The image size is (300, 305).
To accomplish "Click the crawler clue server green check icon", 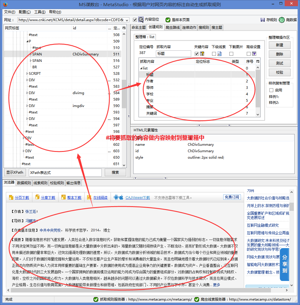I will point(197,299).
